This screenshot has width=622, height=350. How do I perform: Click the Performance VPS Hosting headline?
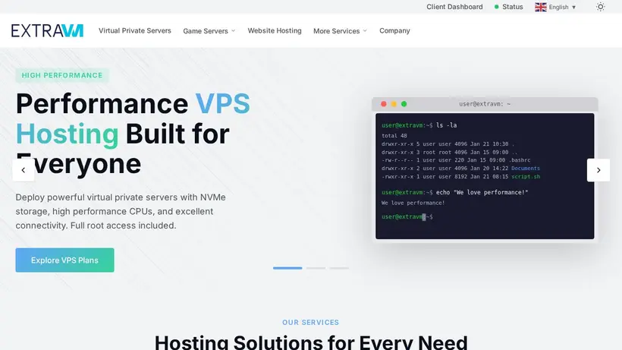133,134
